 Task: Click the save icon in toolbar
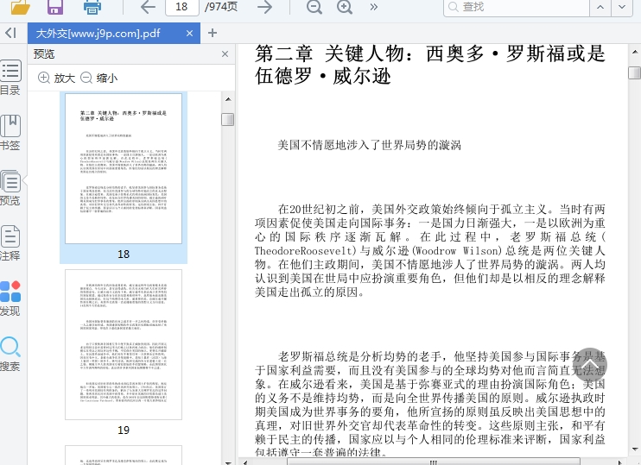pyautogui.click(x=55, y=7)
